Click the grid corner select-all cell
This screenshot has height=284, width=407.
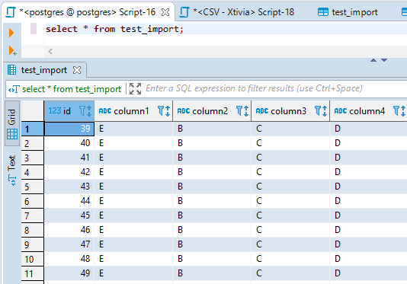(33, 111)
